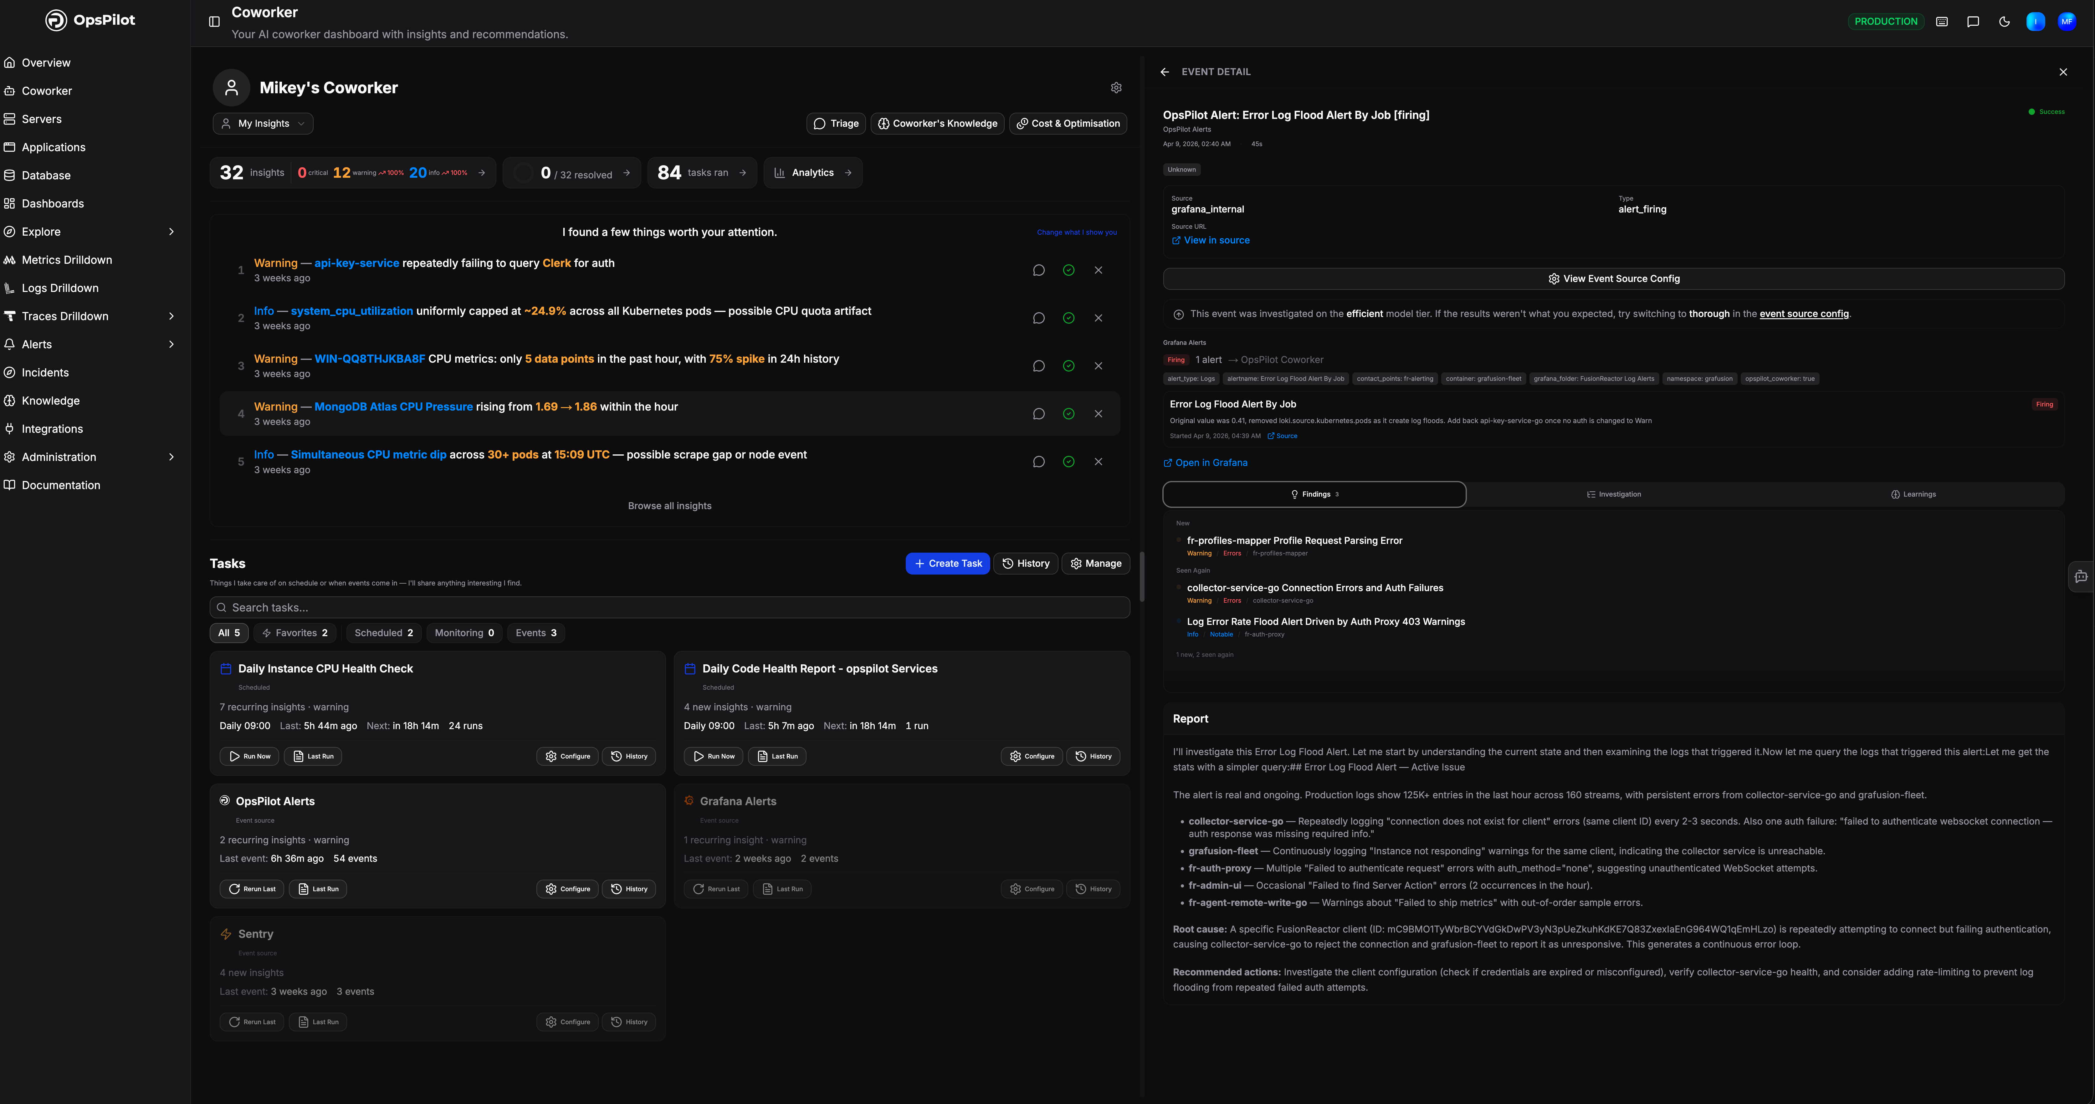Select the Favorites task filter tab
This screenshot has width=2095, height=1104.
coord(295,632)
